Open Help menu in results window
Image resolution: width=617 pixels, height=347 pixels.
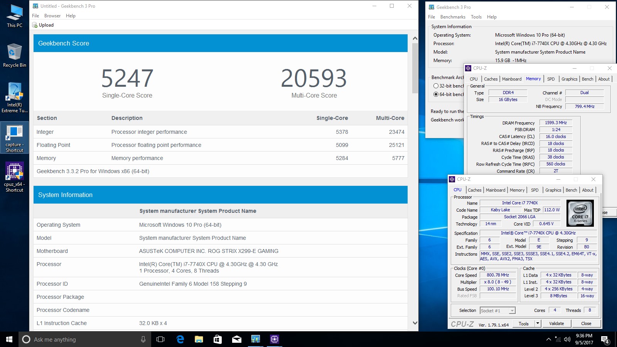click(71, 16)
